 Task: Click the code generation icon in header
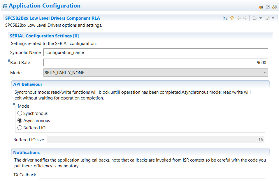(261, 7)
